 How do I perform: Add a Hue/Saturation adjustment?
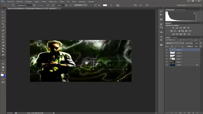pyautogui.click(x=171, y=31)
